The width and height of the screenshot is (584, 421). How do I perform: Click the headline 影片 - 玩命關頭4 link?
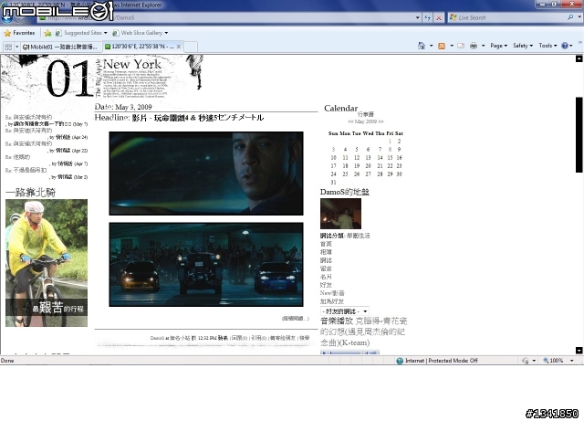pyautogui.click(x=198, y=118)
